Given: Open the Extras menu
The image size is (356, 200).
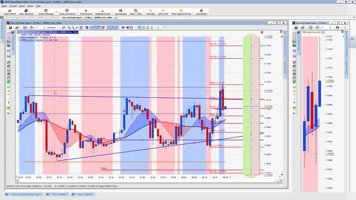Looking at the screenshot, I should (22, 6).
